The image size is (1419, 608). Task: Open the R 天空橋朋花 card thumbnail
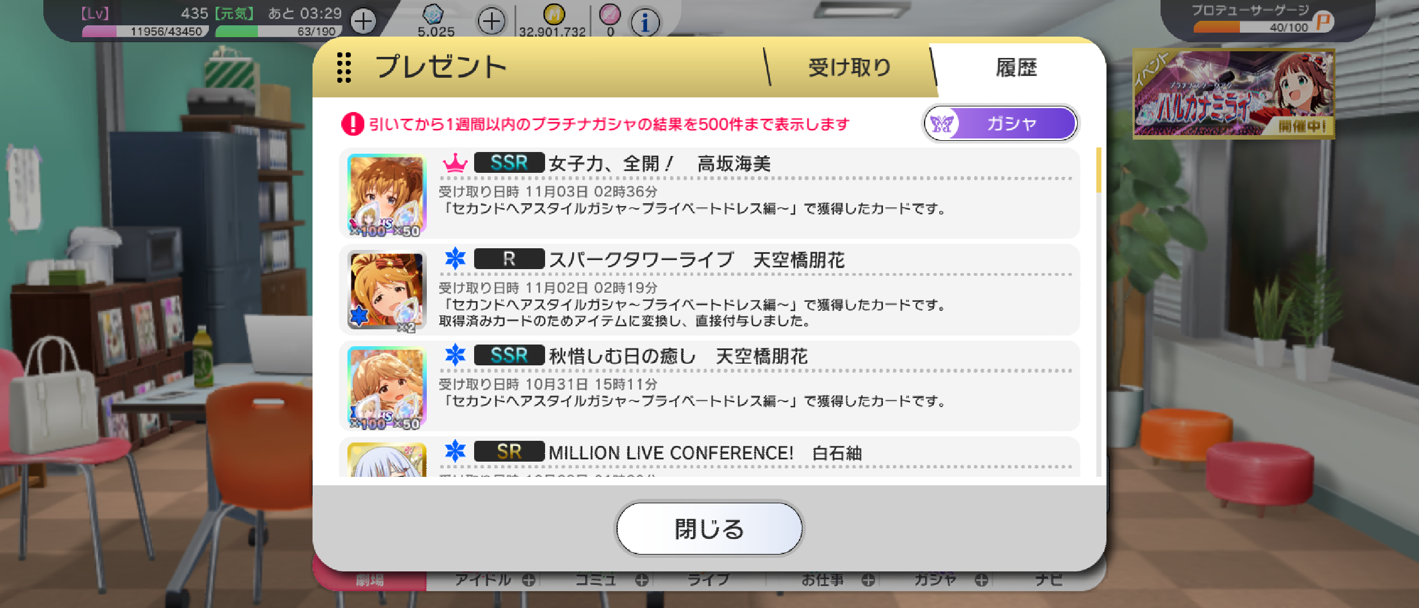(x=387, y=290)
